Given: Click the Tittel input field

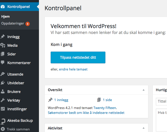Looking at the screenshot, I should [x=161, y=101].
